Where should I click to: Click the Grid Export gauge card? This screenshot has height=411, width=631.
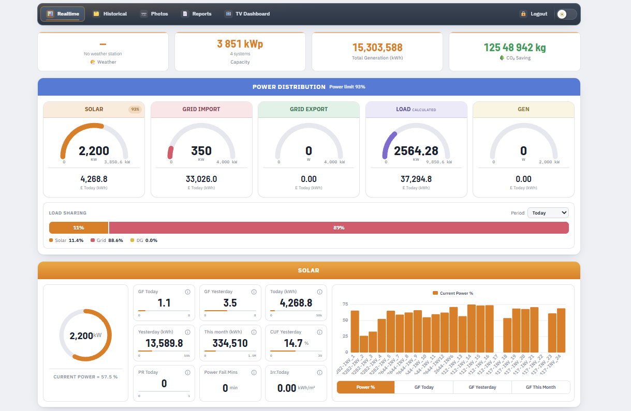tap(309, 149)
